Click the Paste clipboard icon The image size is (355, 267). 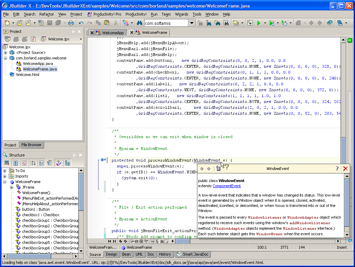pos(107,23)
